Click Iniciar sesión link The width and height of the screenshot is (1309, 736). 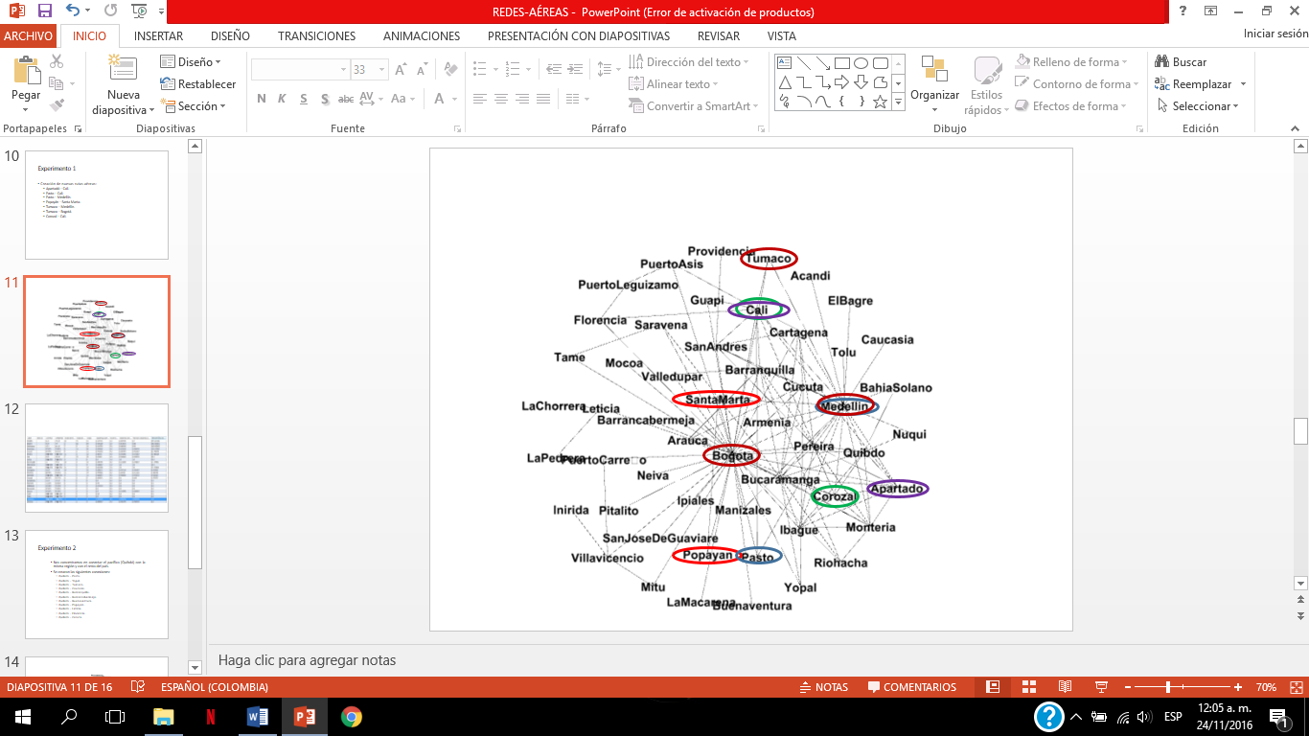(x=1275, y=34)
